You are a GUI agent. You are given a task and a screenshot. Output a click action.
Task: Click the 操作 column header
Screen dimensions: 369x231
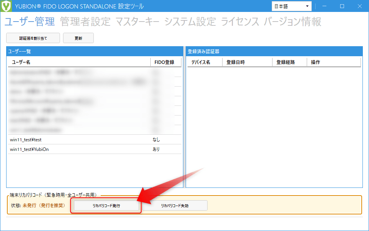pyautogui.click(x=334, y=62)
